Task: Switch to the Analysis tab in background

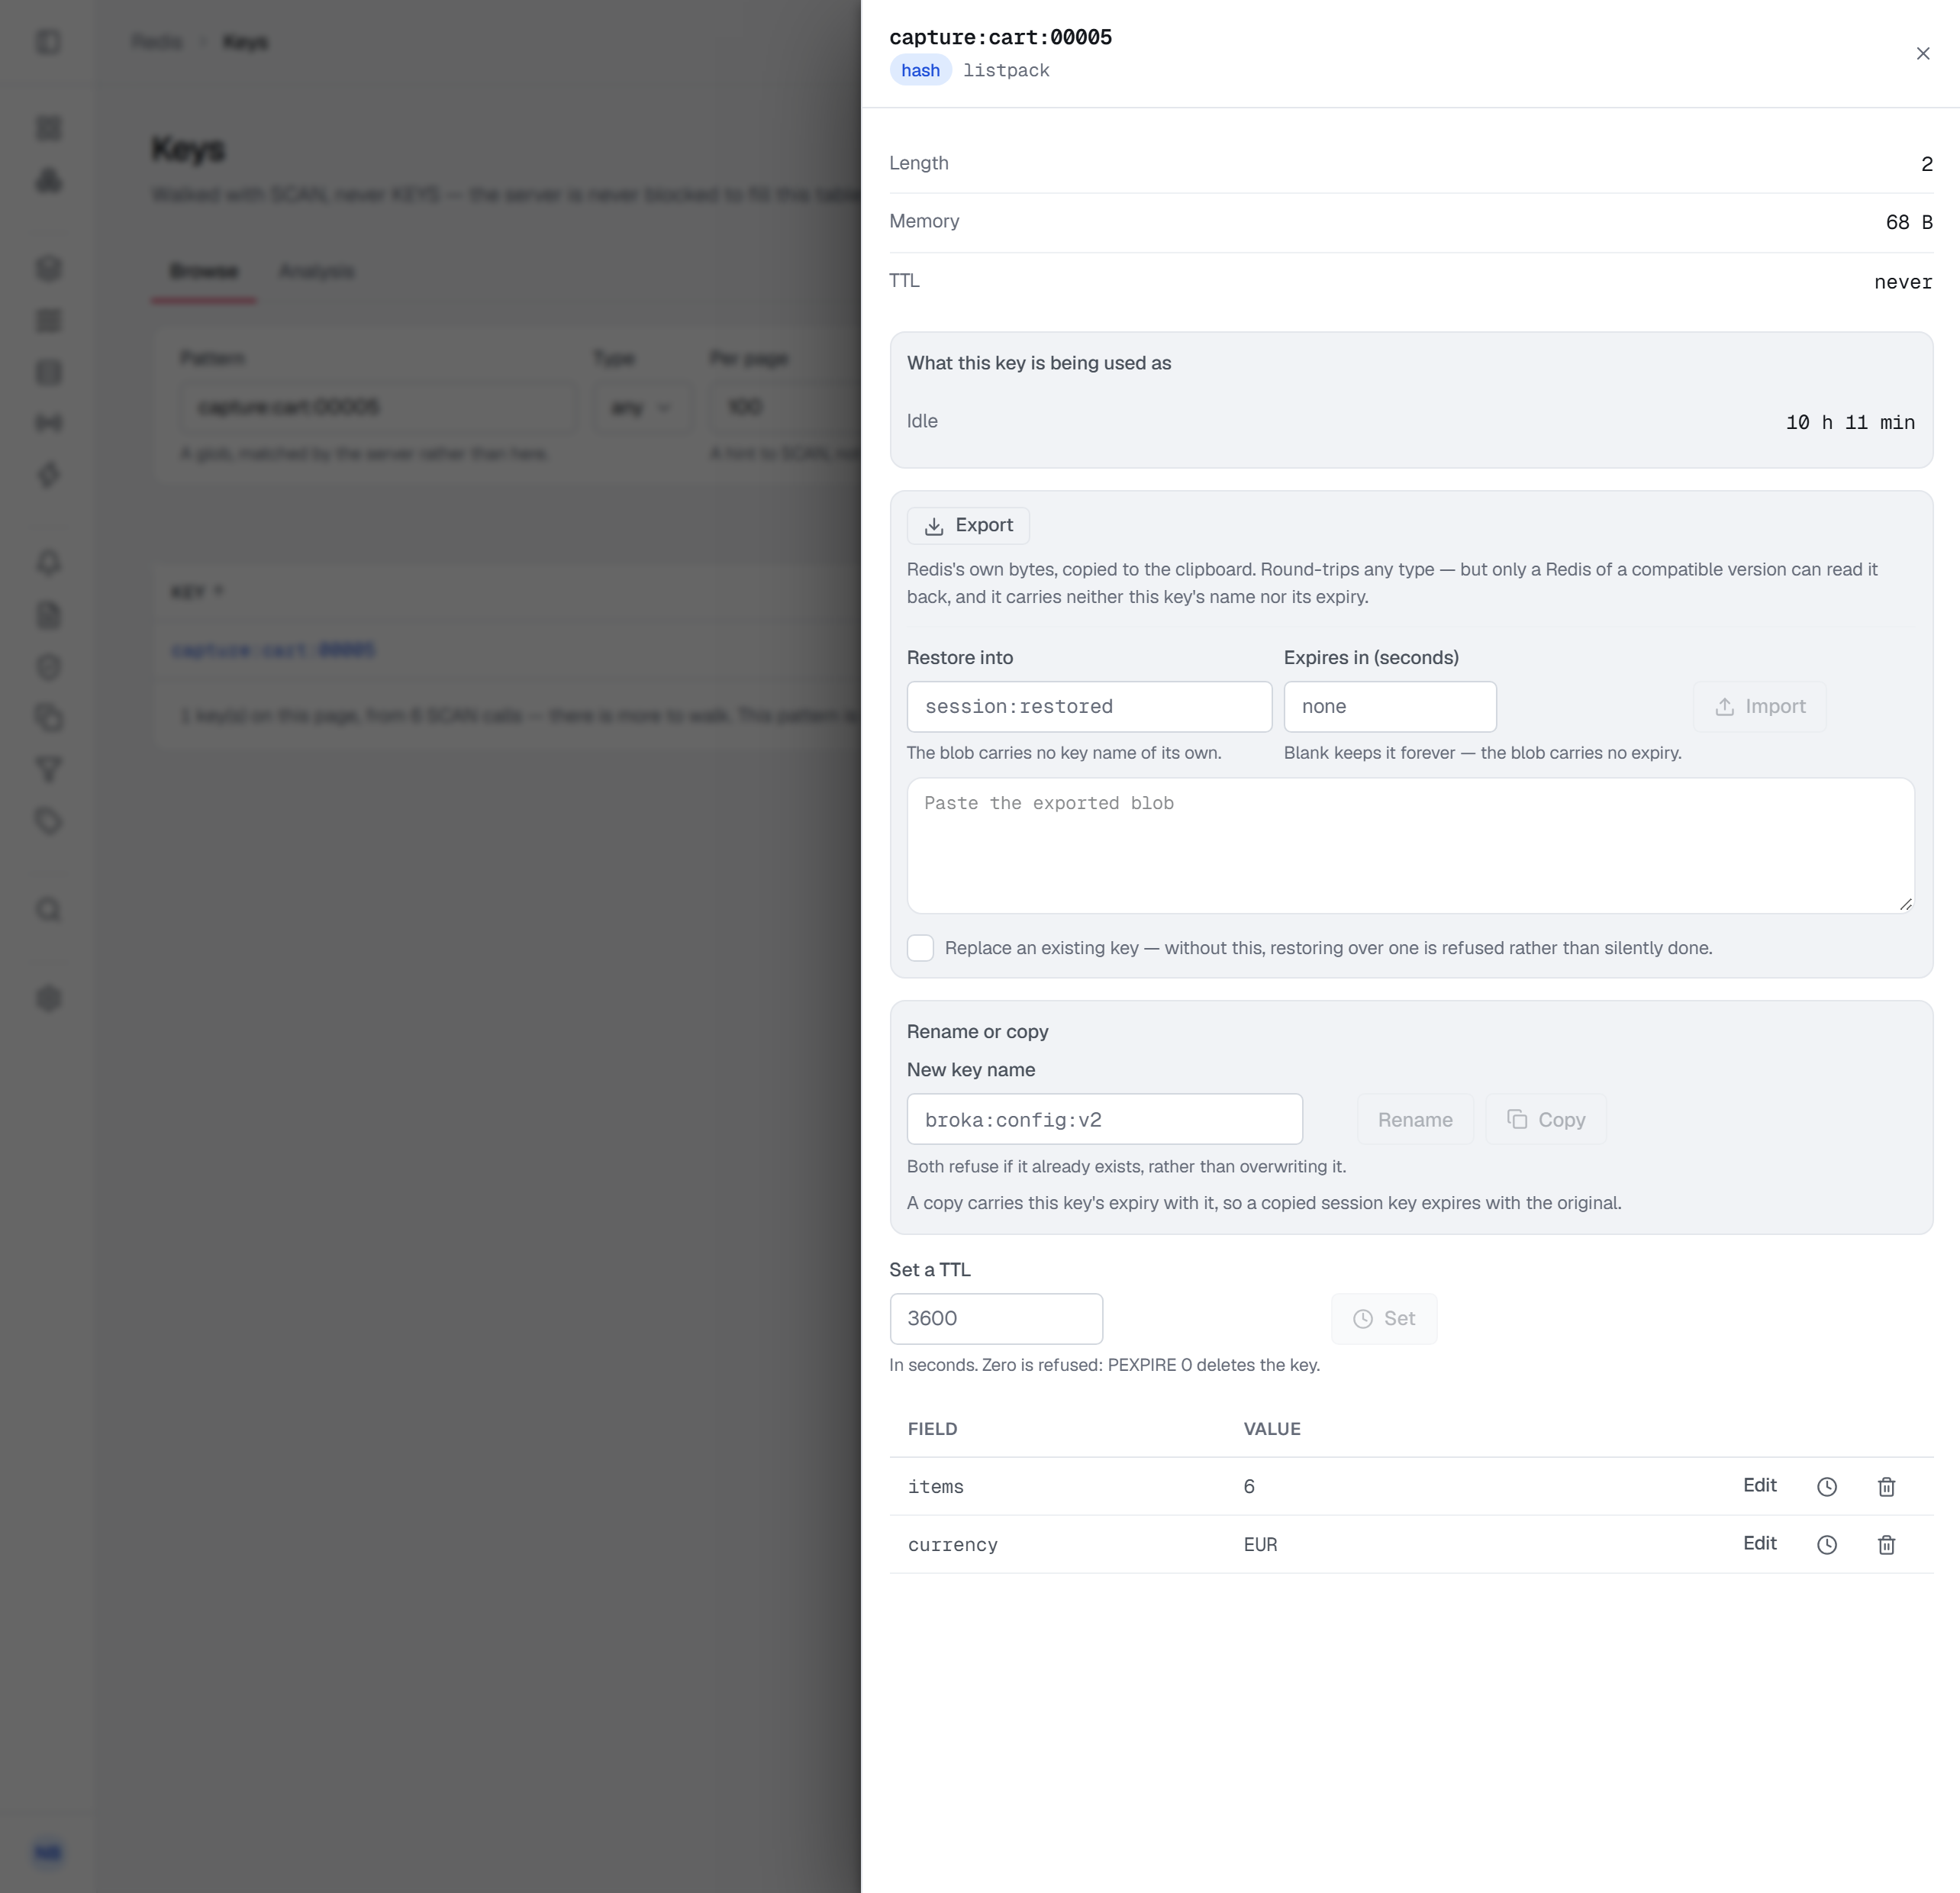Action: point(316,272)
